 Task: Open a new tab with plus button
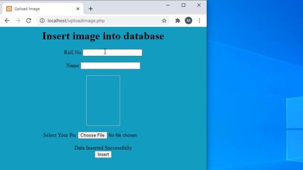90,9
